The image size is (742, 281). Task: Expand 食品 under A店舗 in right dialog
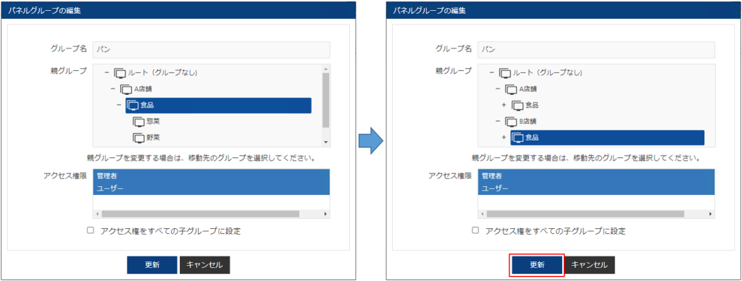[x=504, y=105]
